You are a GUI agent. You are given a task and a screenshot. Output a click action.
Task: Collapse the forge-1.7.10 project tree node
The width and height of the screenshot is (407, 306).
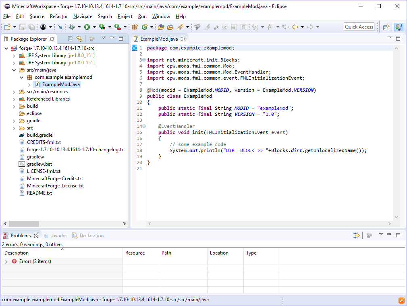(6, 48)
